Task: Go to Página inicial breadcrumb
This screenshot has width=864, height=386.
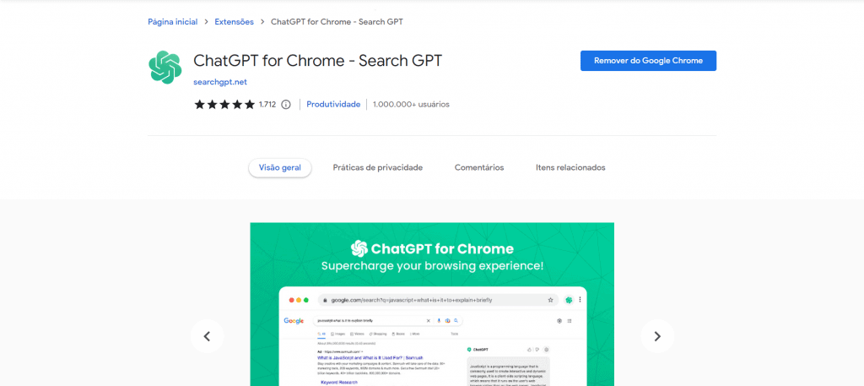Action: coord(172,22)
